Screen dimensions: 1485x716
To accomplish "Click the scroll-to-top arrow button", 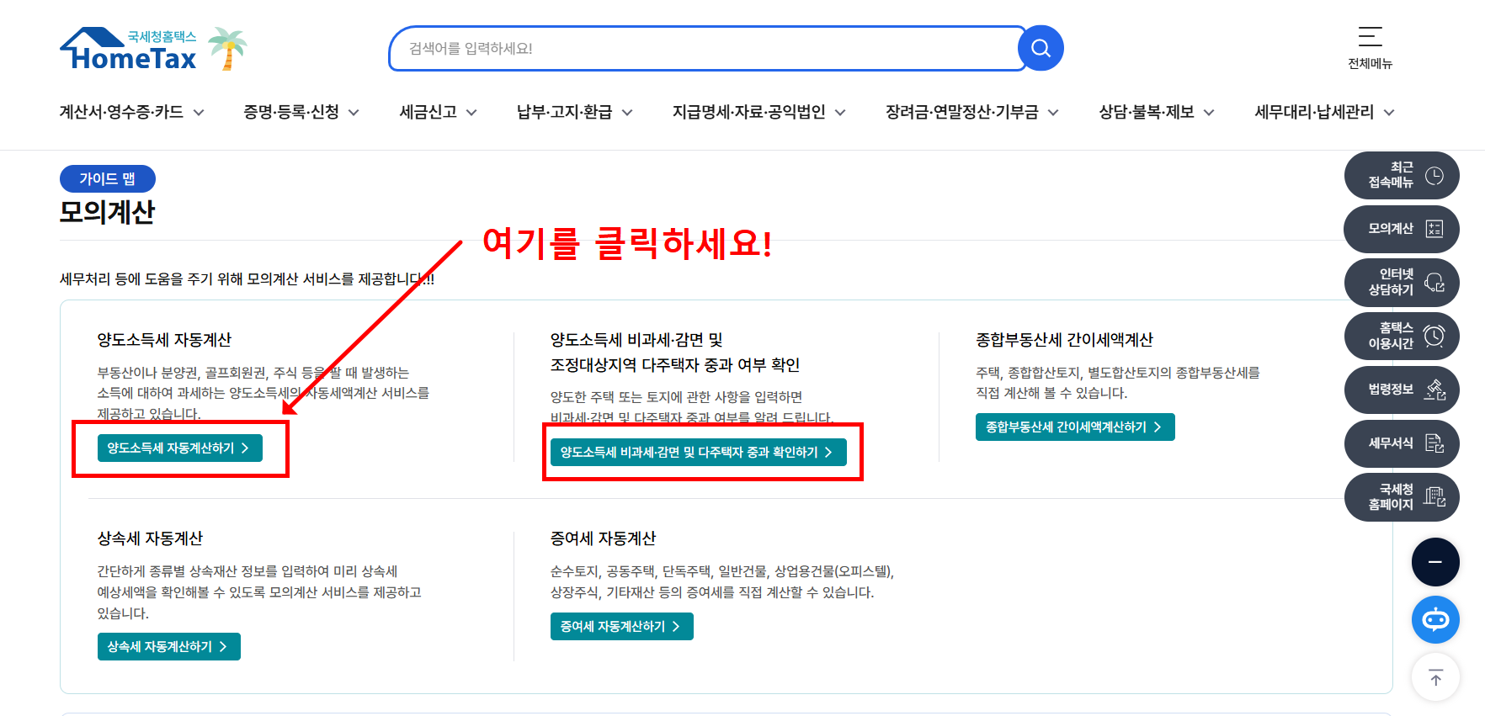I will 1435,677.
